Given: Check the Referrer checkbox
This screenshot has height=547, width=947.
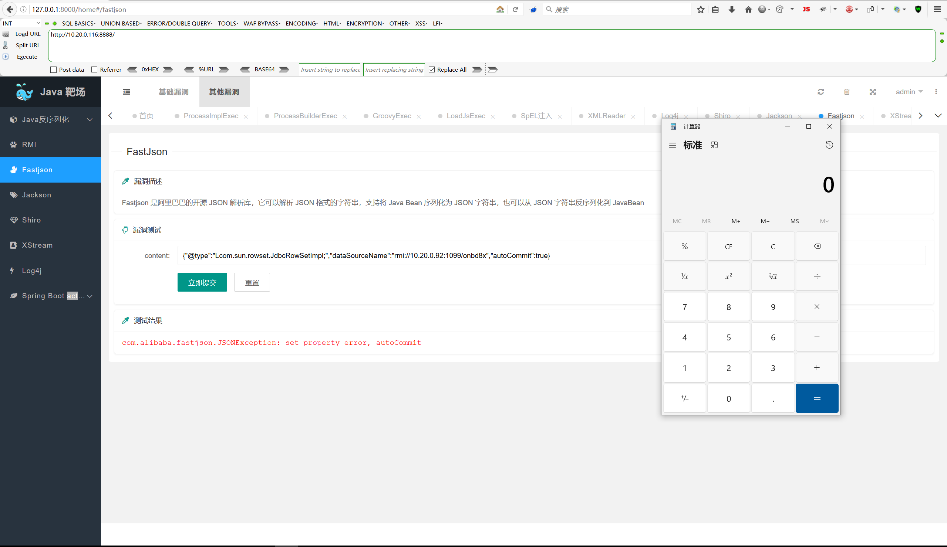Looking at the screenshot, I should (94, 70).
